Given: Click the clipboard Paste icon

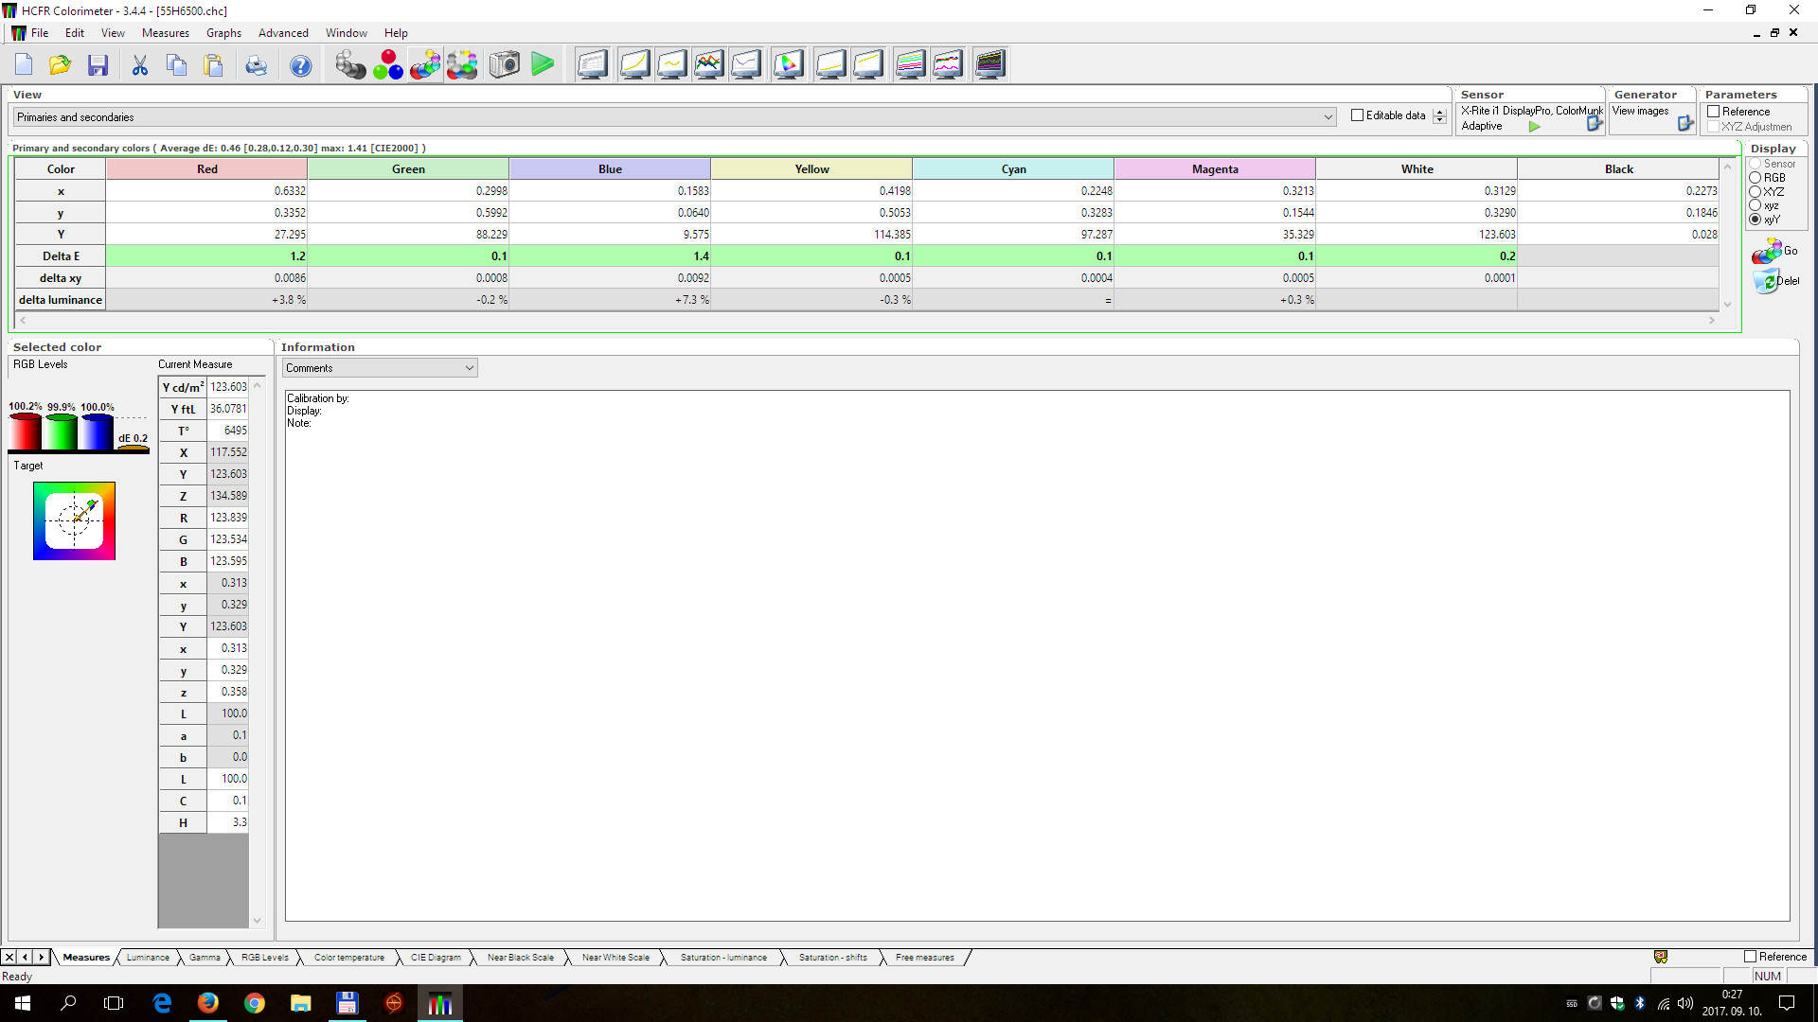Looking at the screenshot, I should (214, 64).
